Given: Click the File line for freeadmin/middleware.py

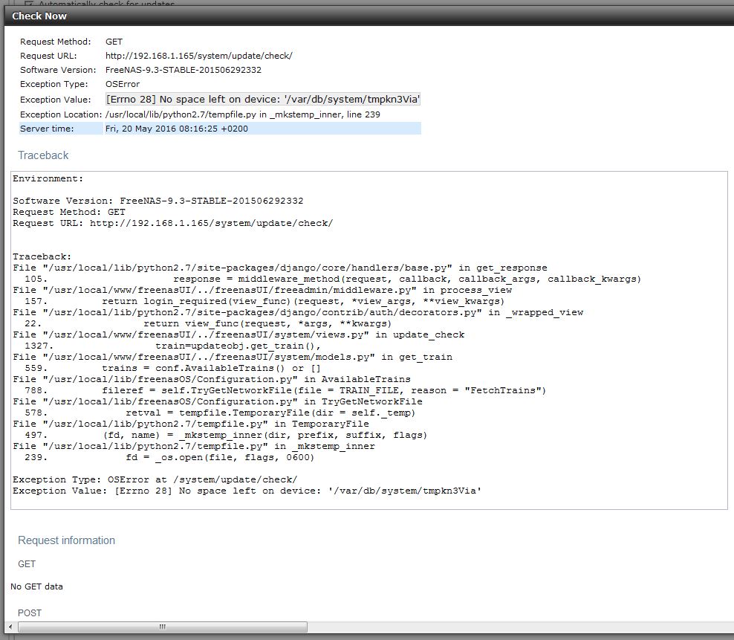Looking at the screenshot, I should click(262, 290).
